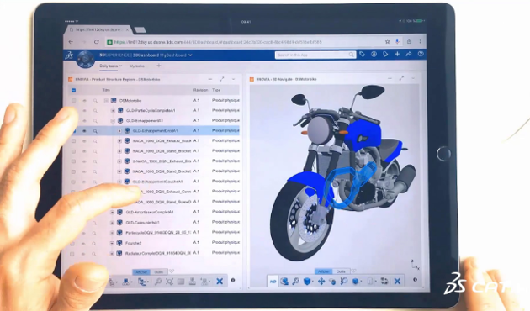Click the share arrow icon in header
The height and width of the screenshot is (311, 530).
click(x=409, y=54)
